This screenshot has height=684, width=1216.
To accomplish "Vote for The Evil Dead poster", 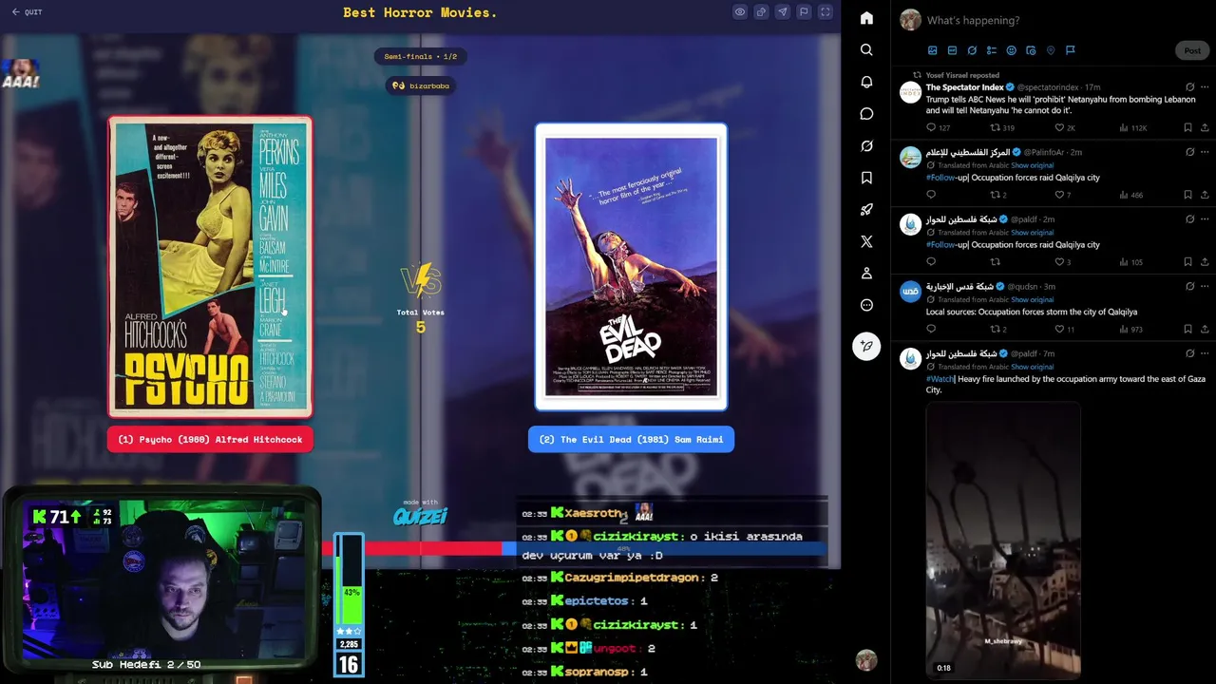I will coord(631,267).
